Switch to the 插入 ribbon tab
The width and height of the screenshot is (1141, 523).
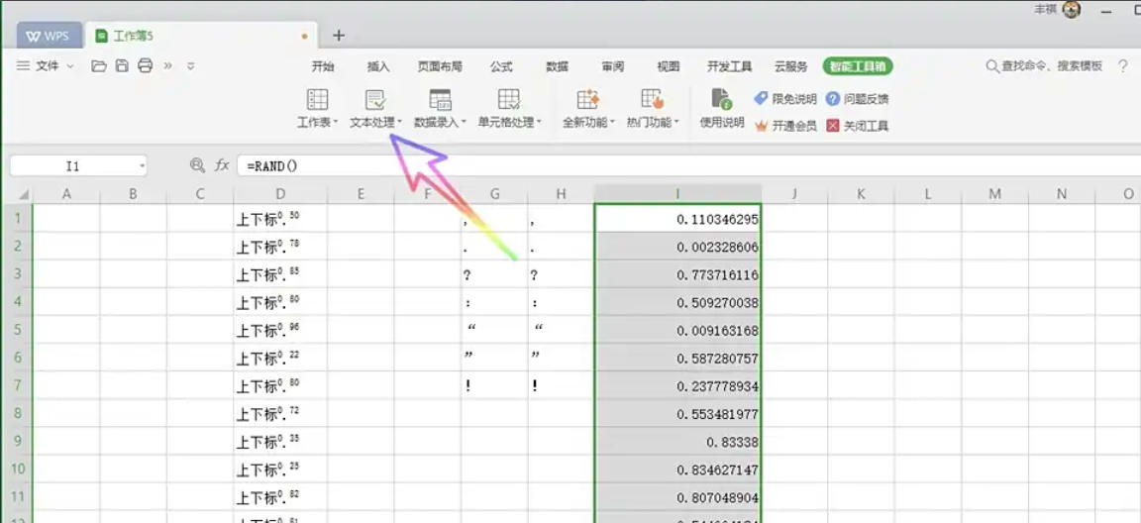point(378,66)
